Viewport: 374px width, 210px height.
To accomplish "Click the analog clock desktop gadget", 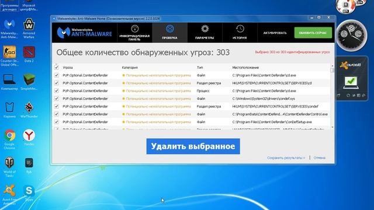I will [352, 35].
